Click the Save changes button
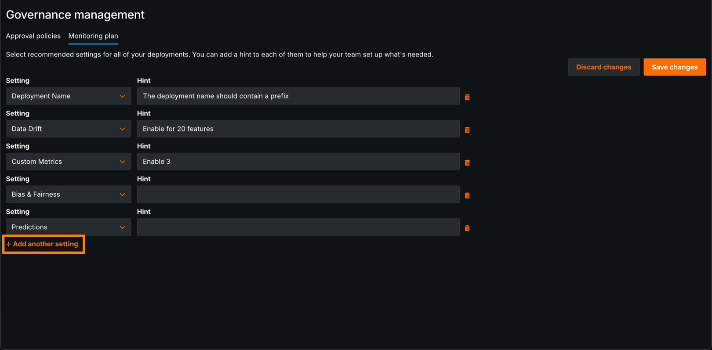 click(674, 67)
